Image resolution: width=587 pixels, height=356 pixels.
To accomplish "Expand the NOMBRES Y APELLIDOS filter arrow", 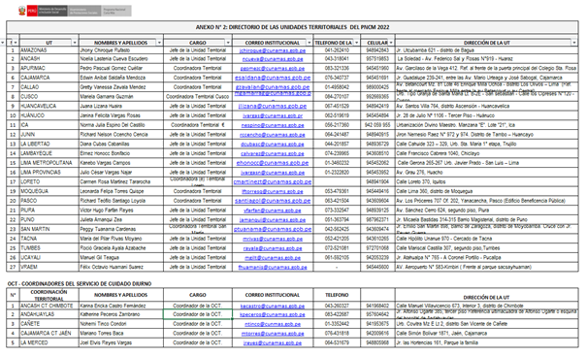I will (x=159, y=43).
